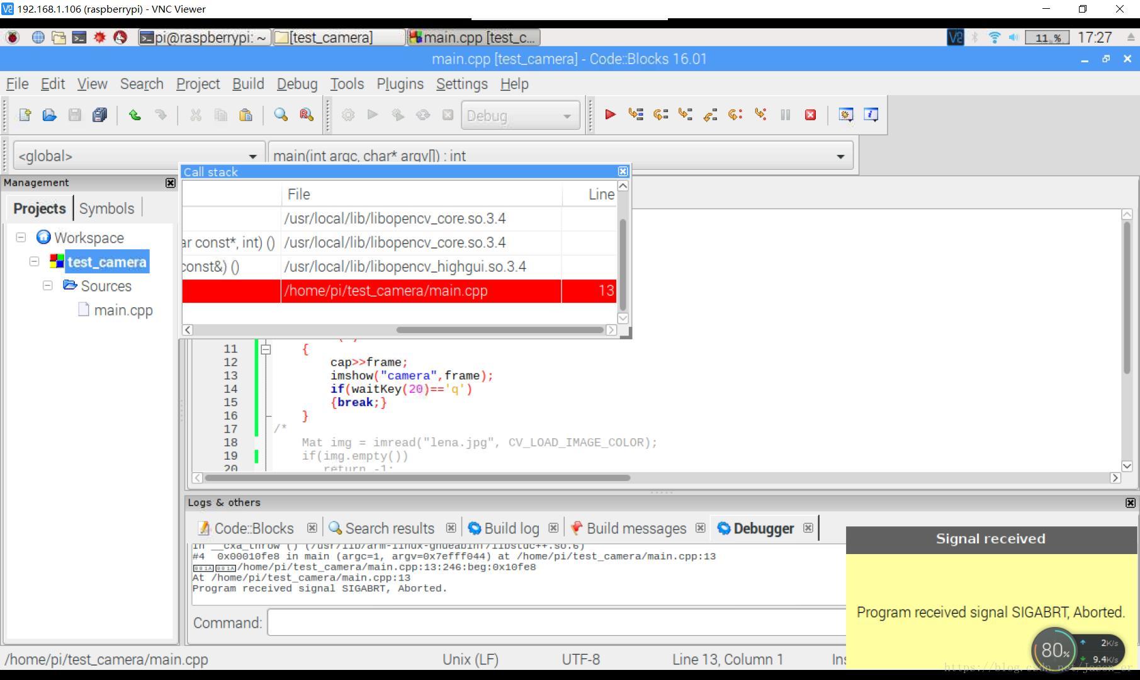Select the /home/pi/test_camera/main.cpp call stack row
1140x680 pixels.
(399, 291)
